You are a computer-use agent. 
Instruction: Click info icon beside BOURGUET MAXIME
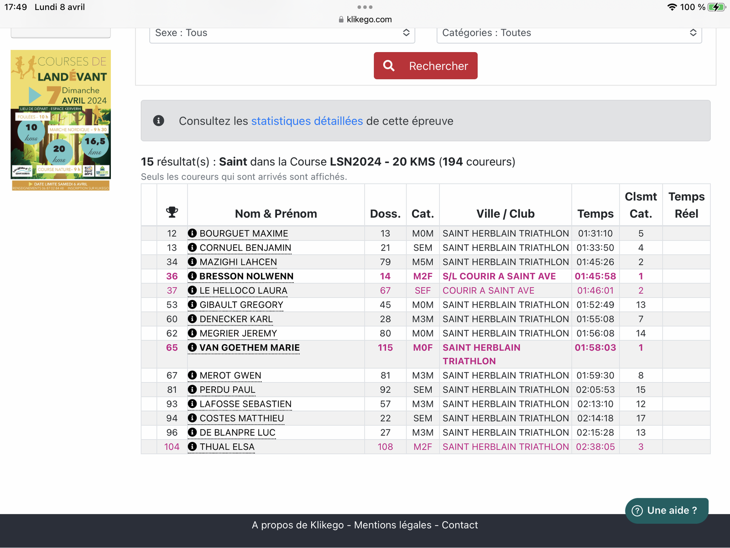192,233
